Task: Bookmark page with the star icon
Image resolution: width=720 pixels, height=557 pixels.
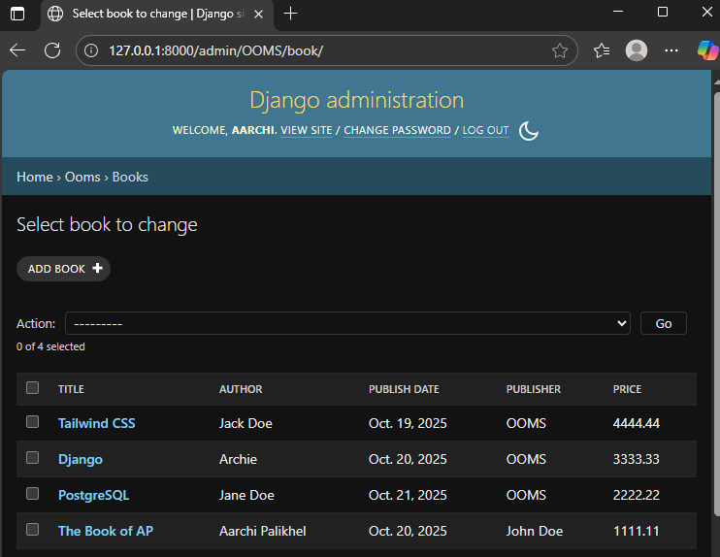Action: coord(559,50)
